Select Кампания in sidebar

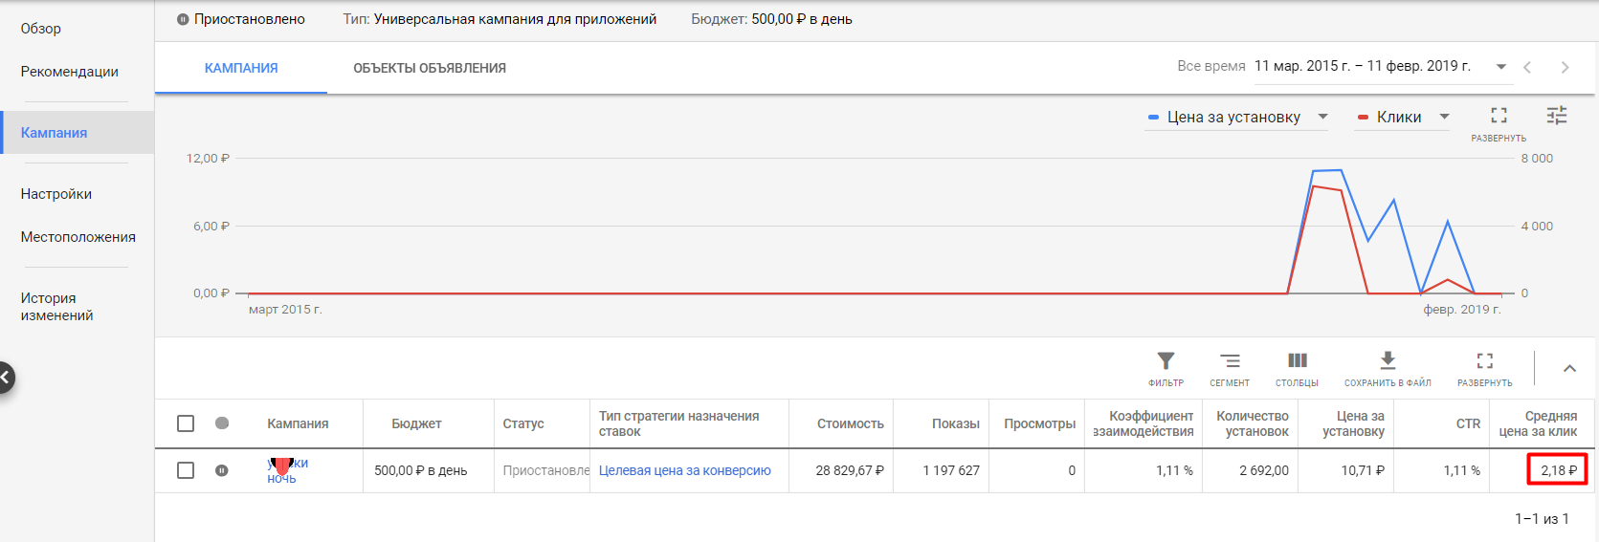(77, 133)
